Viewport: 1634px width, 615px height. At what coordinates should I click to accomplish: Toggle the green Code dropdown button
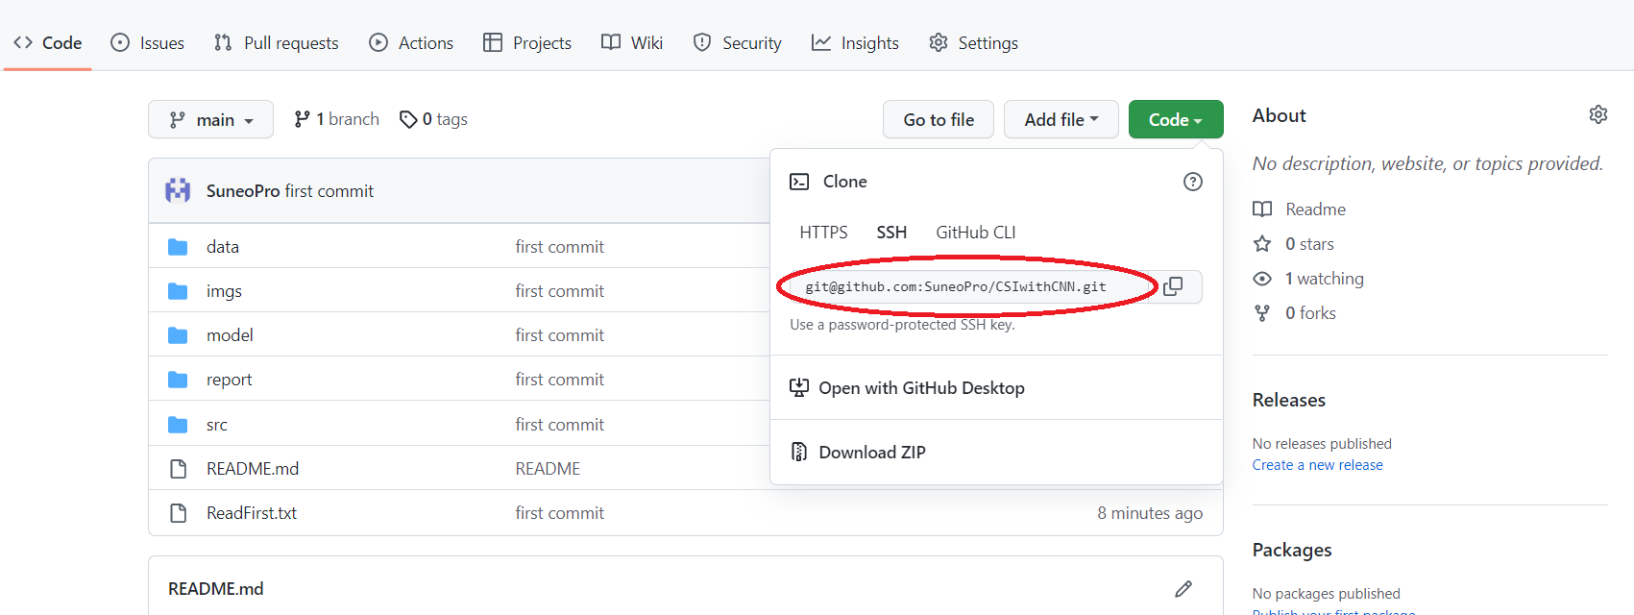coord(1176,119)
